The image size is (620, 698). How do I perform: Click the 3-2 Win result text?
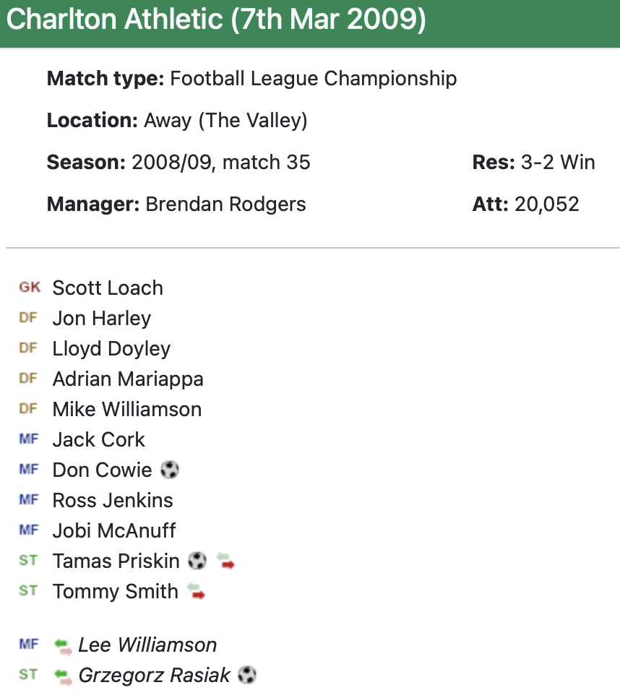tap(557, 163)
